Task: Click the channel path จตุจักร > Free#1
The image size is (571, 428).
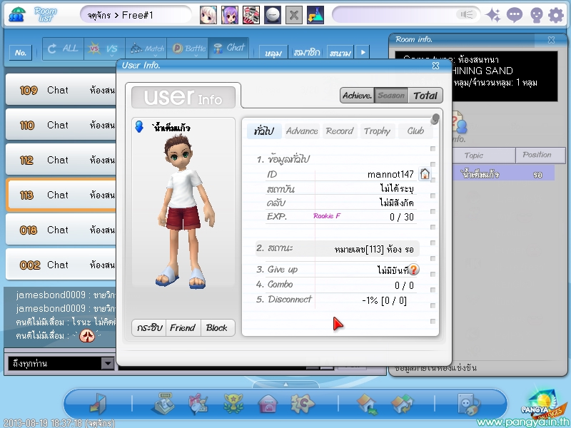Action: 136,15
